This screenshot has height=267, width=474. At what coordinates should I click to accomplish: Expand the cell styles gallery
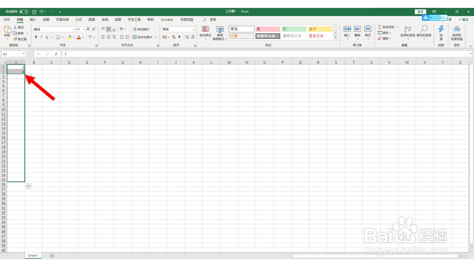click(335, 38)
